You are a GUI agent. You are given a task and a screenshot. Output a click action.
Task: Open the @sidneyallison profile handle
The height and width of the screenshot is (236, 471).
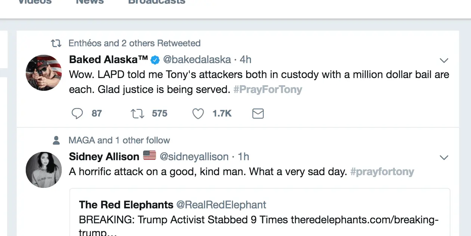coord(194,156)
